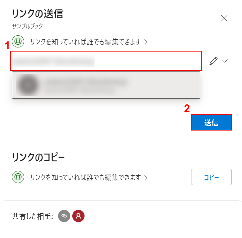
Task: Select the suggested contact's blurred avatar
Action: pos(27,85)
